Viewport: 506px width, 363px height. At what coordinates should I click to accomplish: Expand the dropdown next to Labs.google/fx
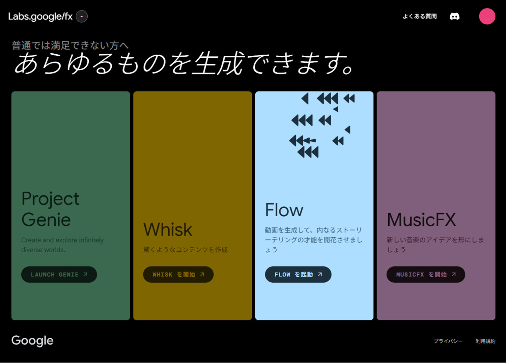[x=81, y=16]
